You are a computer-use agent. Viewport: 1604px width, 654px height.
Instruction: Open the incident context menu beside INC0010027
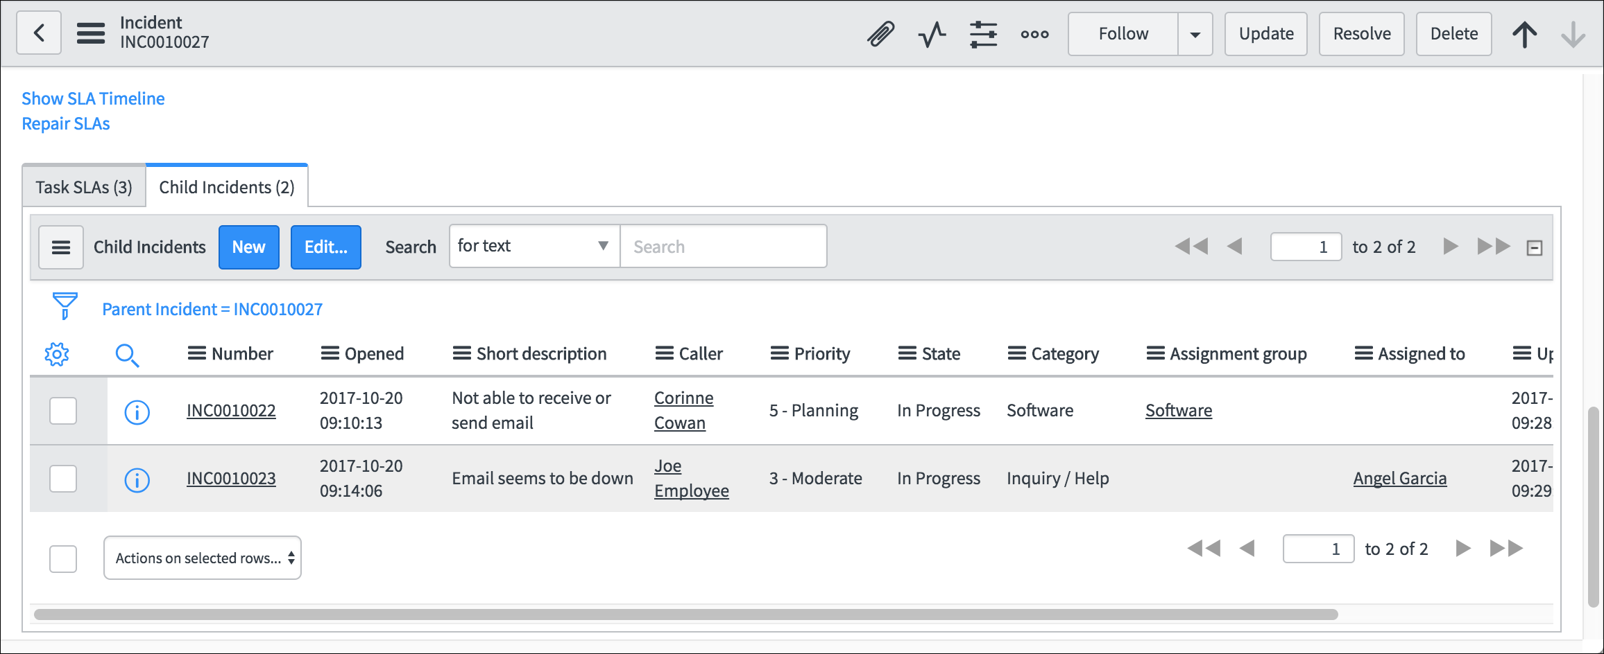(91, 33)
